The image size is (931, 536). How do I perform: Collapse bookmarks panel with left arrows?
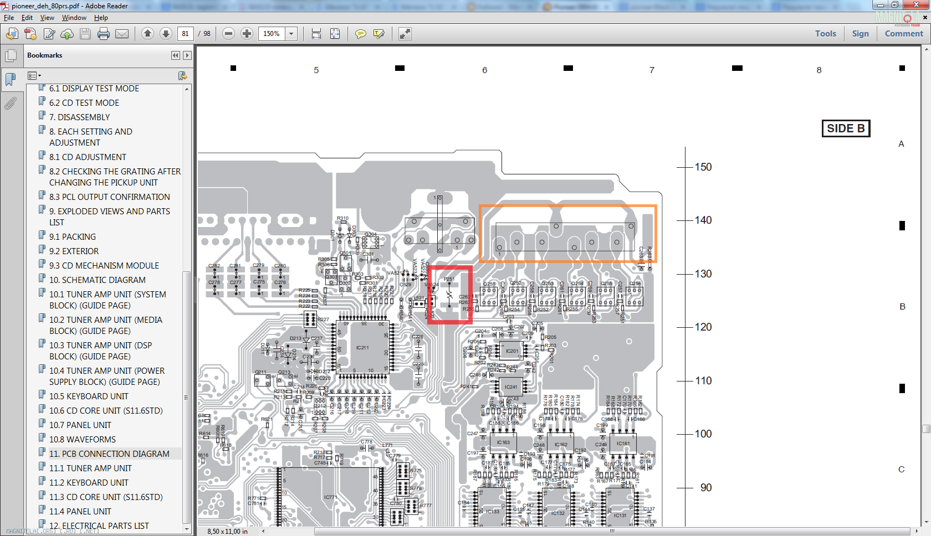click(x=176, y=55)
